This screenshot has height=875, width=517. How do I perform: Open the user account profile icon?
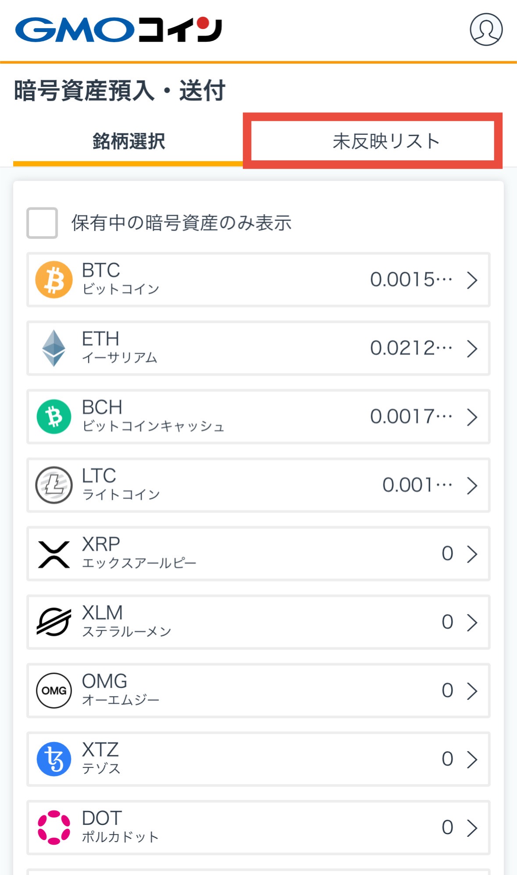coord(486,29)
